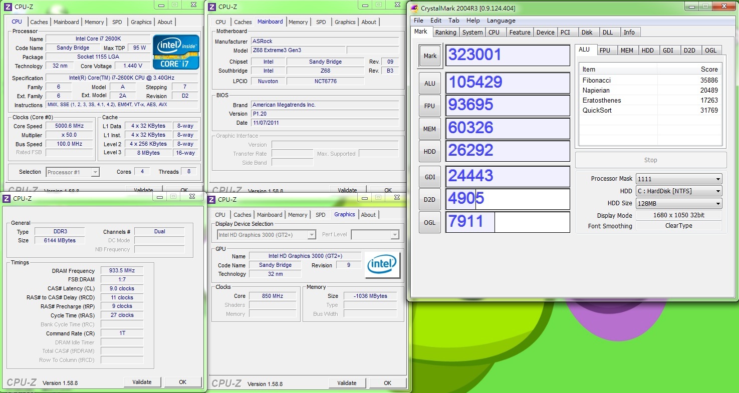
Task: Run the FPU benchmark button beside 93695
Action: click(x=430, y=106)
